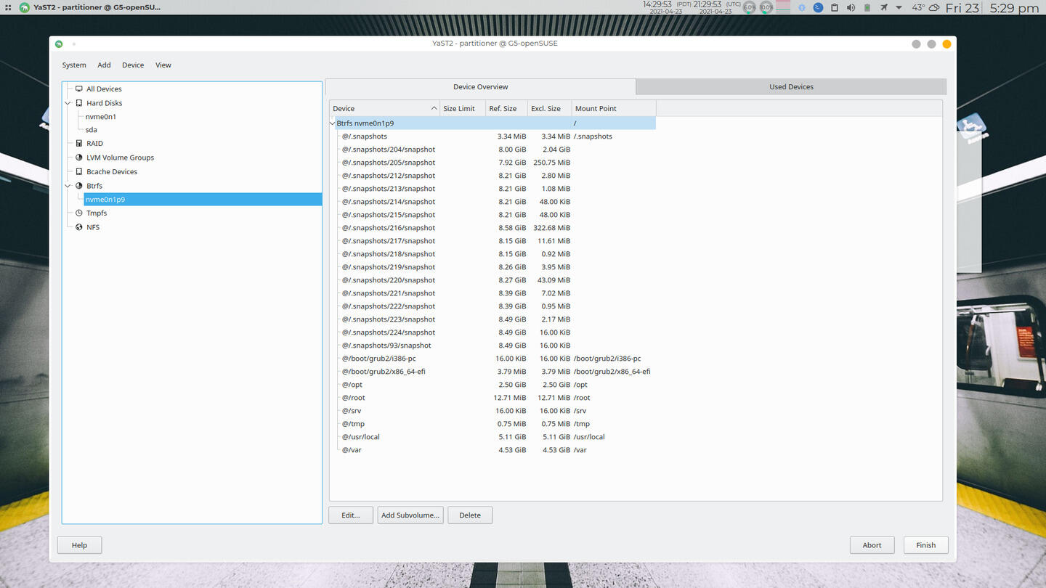Click the 43° weather widget
Screen dimensions: 1046x588
[925, 7]
